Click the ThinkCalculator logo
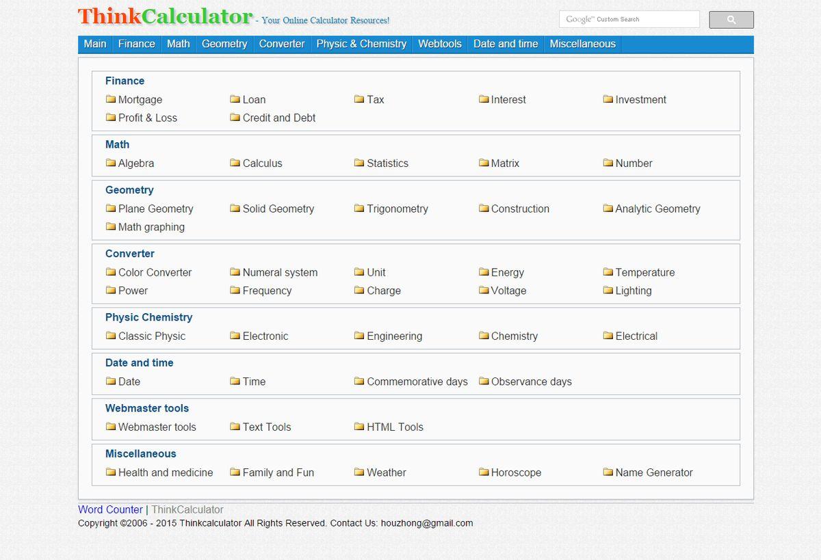 pos(166,16)
